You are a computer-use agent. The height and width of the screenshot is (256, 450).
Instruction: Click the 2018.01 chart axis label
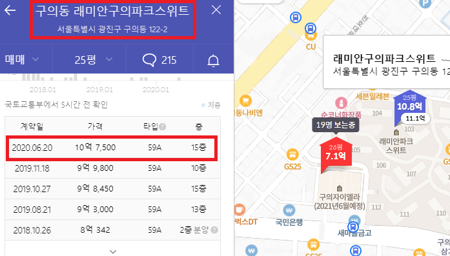pyautogui.click(x=43, y=90)
